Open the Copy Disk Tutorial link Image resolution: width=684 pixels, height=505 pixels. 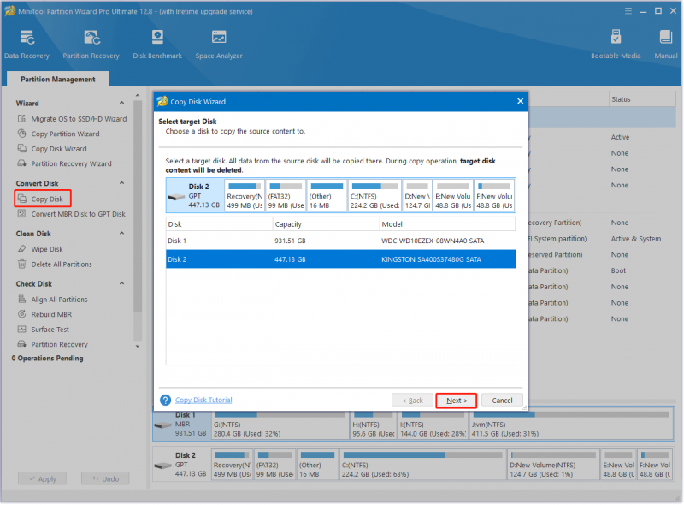coord(203,401)
